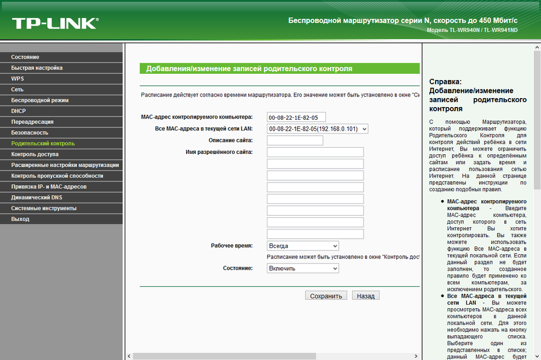
Task: Click the horizontal scrollbar left arrow
Action: point(129,356)
